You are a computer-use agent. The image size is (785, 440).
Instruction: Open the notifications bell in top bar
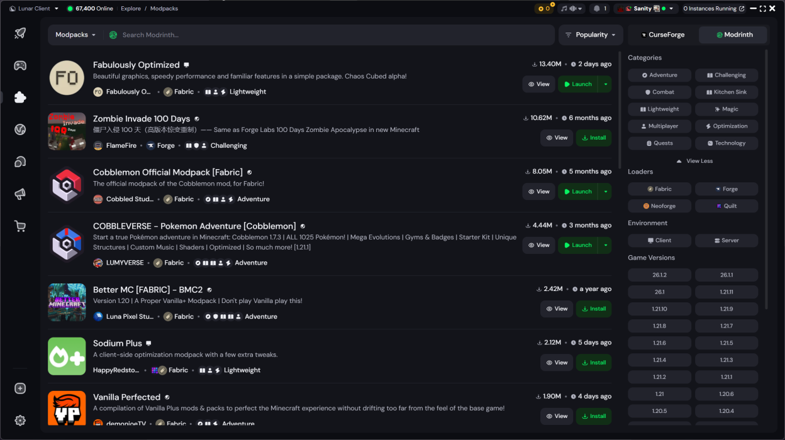(x=599, y=9)
